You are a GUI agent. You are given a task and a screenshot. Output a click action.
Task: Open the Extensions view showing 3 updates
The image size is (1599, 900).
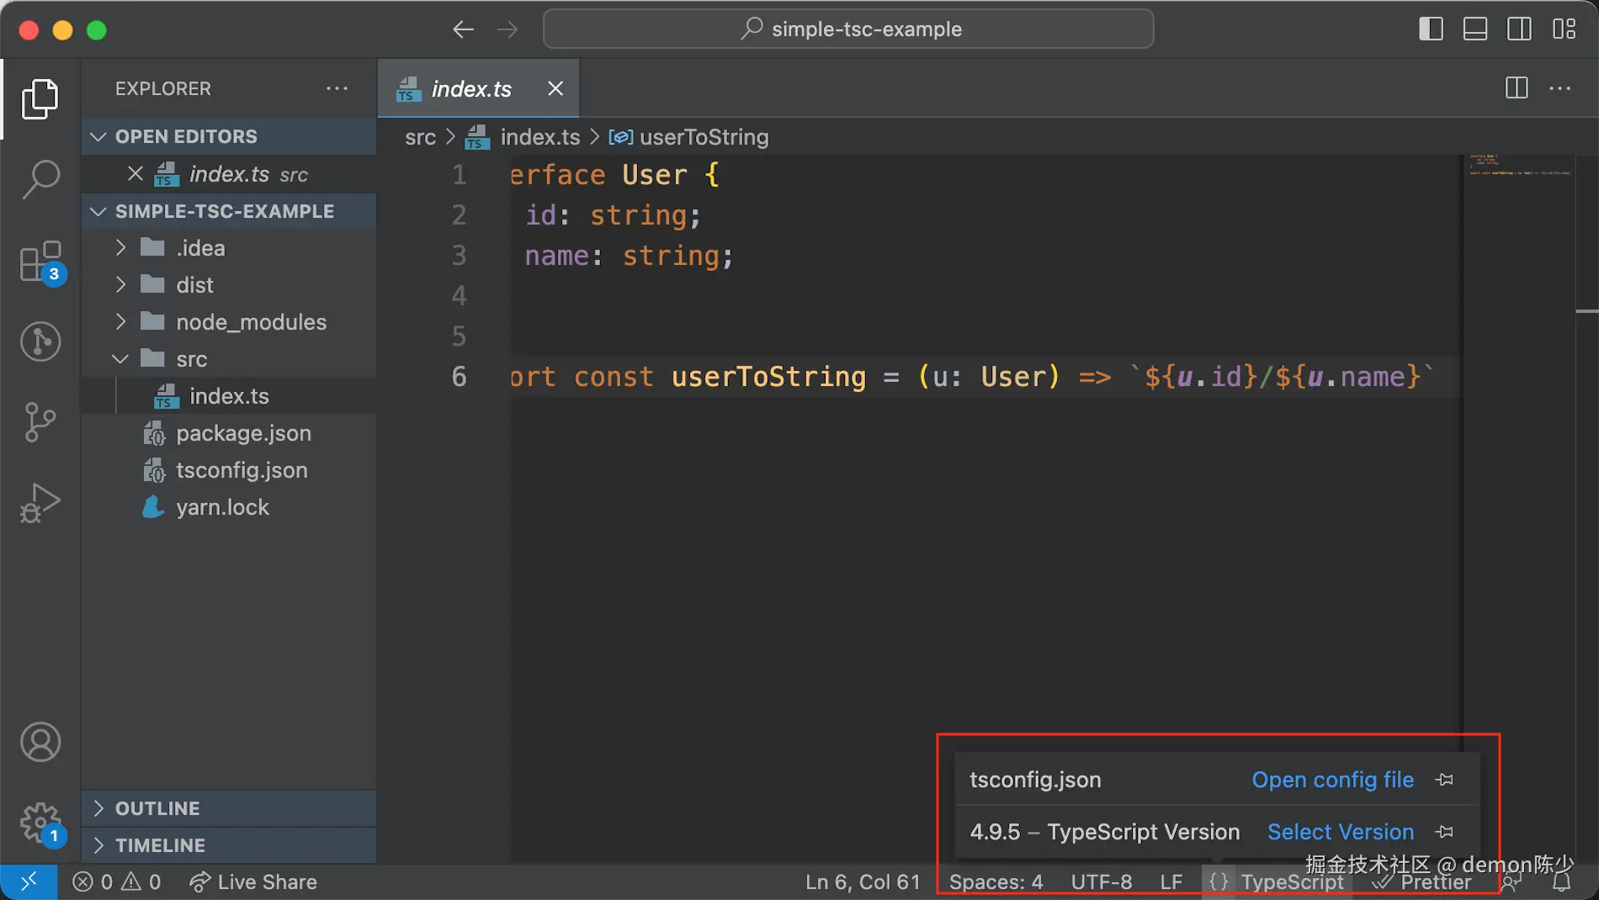click(x=40, y=261)
